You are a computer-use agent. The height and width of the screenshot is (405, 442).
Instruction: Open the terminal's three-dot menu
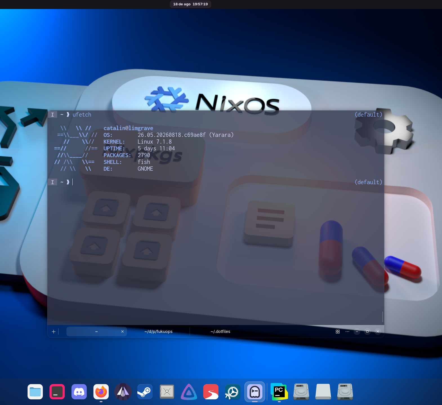coord(347,331)
